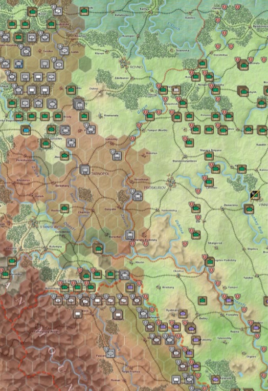Select the blue-symbol Soviet unit west of Zolochev
Screen dimensions: 268x391
[x=26, y=130]
